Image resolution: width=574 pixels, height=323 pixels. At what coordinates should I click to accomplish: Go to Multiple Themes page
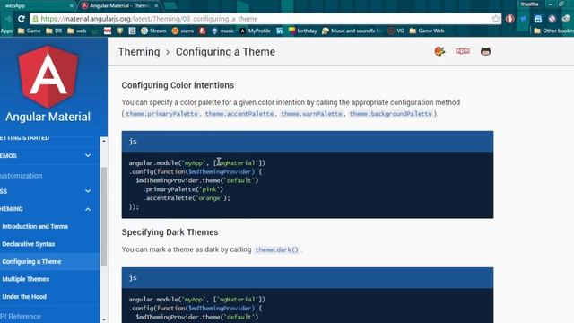pos(26,279)
